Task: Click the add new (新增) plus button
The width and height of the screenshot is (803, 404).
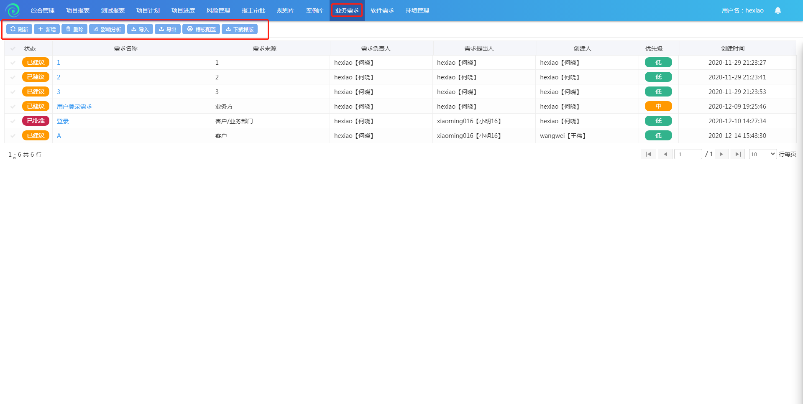Action: pos(47,29)
